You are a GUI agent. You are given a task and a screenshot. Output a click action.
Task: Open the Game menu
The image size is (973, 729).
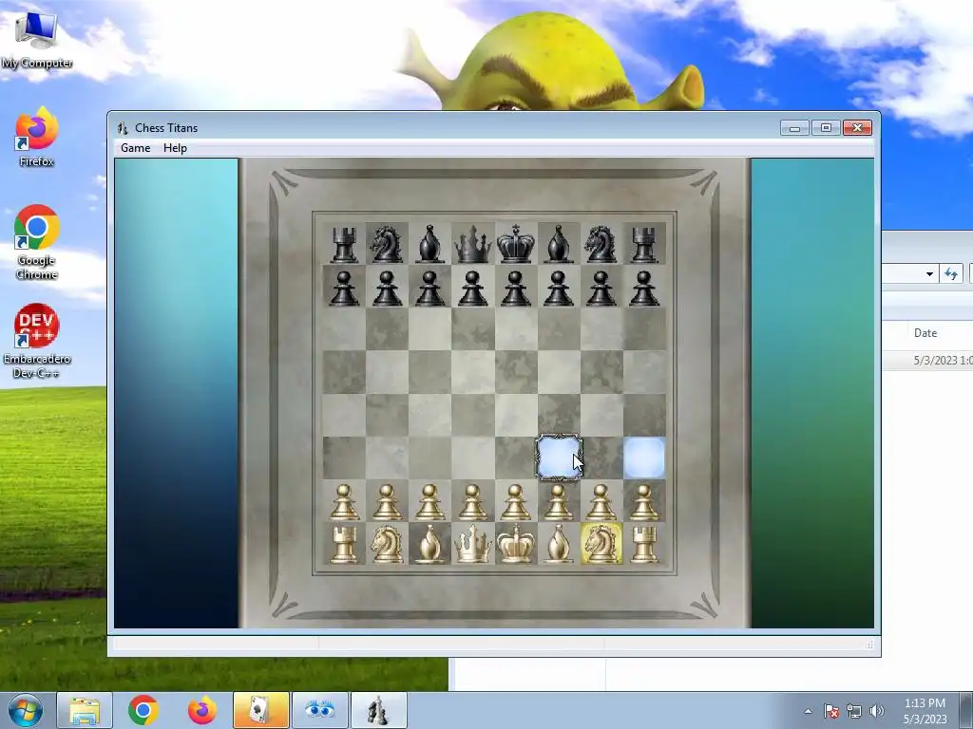[x=135, y=148]
